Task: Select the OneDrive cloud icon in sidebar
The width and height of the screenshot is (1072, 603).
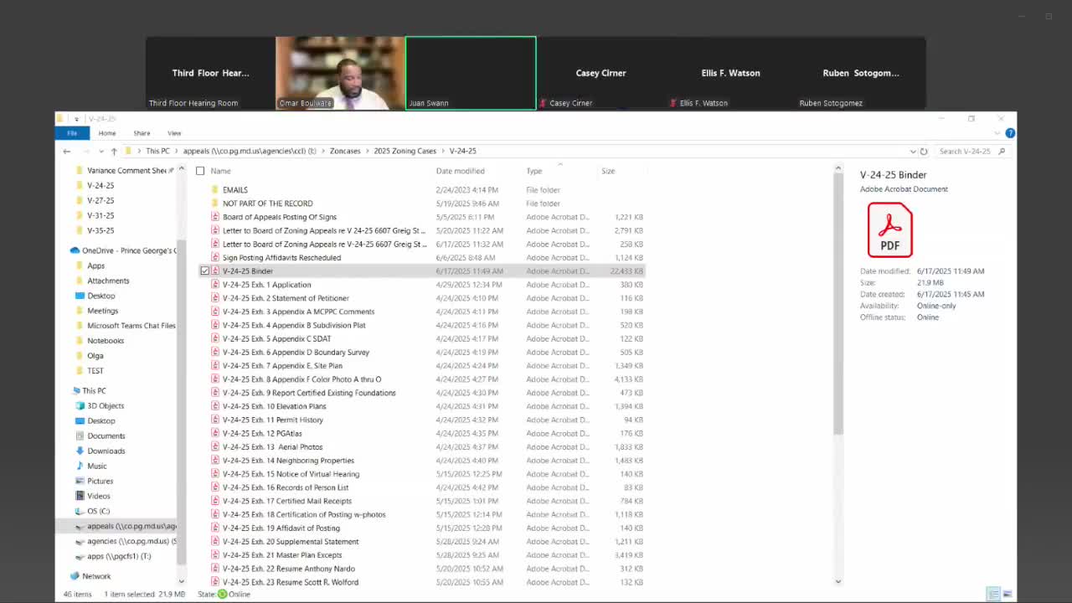Action: pyautogui.click(x=75, y=250)
